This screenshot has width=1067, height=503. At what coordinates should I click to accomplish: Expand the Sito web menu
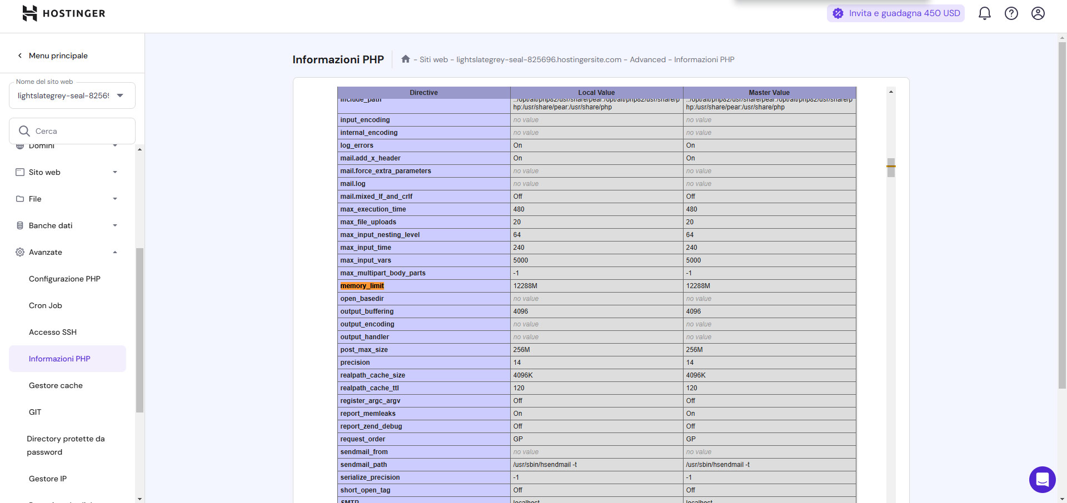(x=115, y=172)
